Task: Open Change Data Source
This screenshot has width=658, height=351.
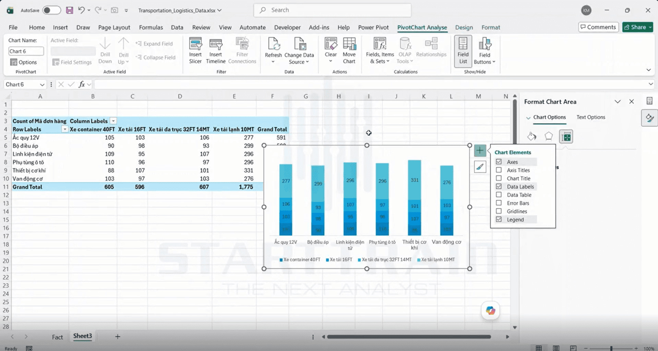Action: coord(299,51)
